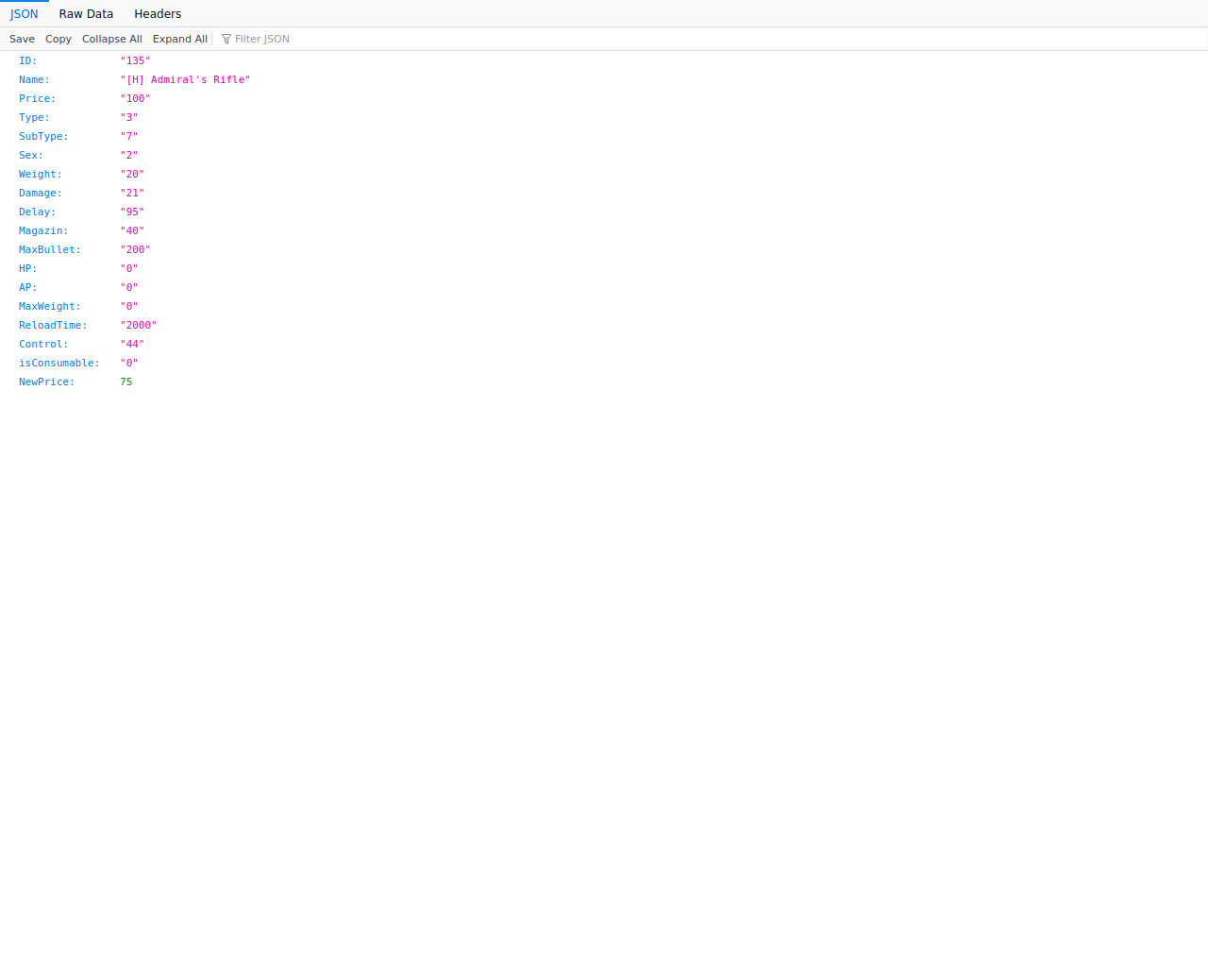The height and width of the screenshot is (967, 1208).
Task: Select the NewPrice value 75
Action: (x=126, y=382)
